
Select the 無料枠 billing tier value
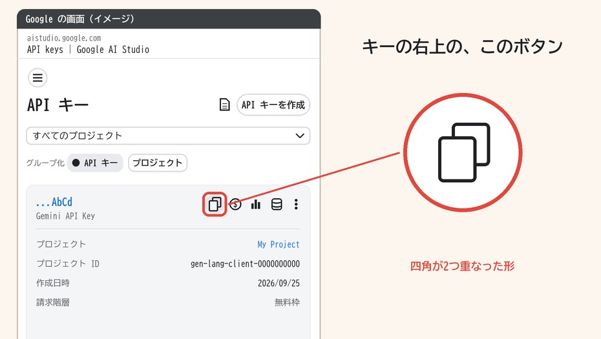(287, 302)
